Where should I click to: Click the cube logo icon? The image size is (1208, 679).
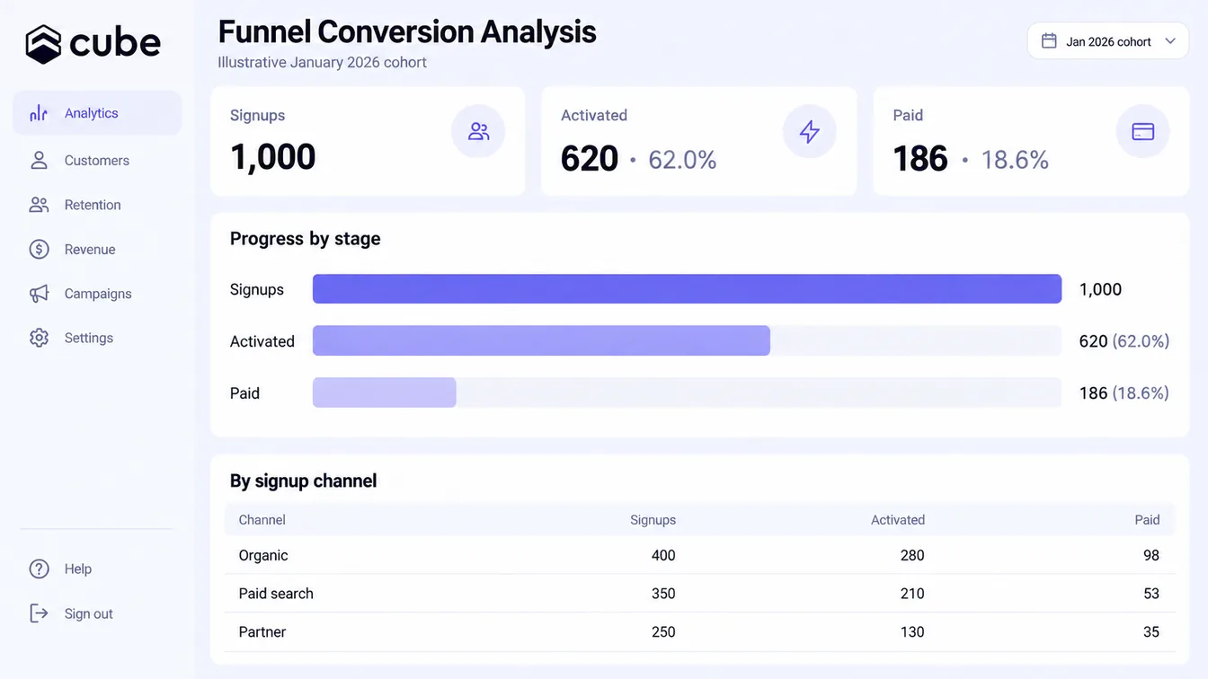pos(43,44)
